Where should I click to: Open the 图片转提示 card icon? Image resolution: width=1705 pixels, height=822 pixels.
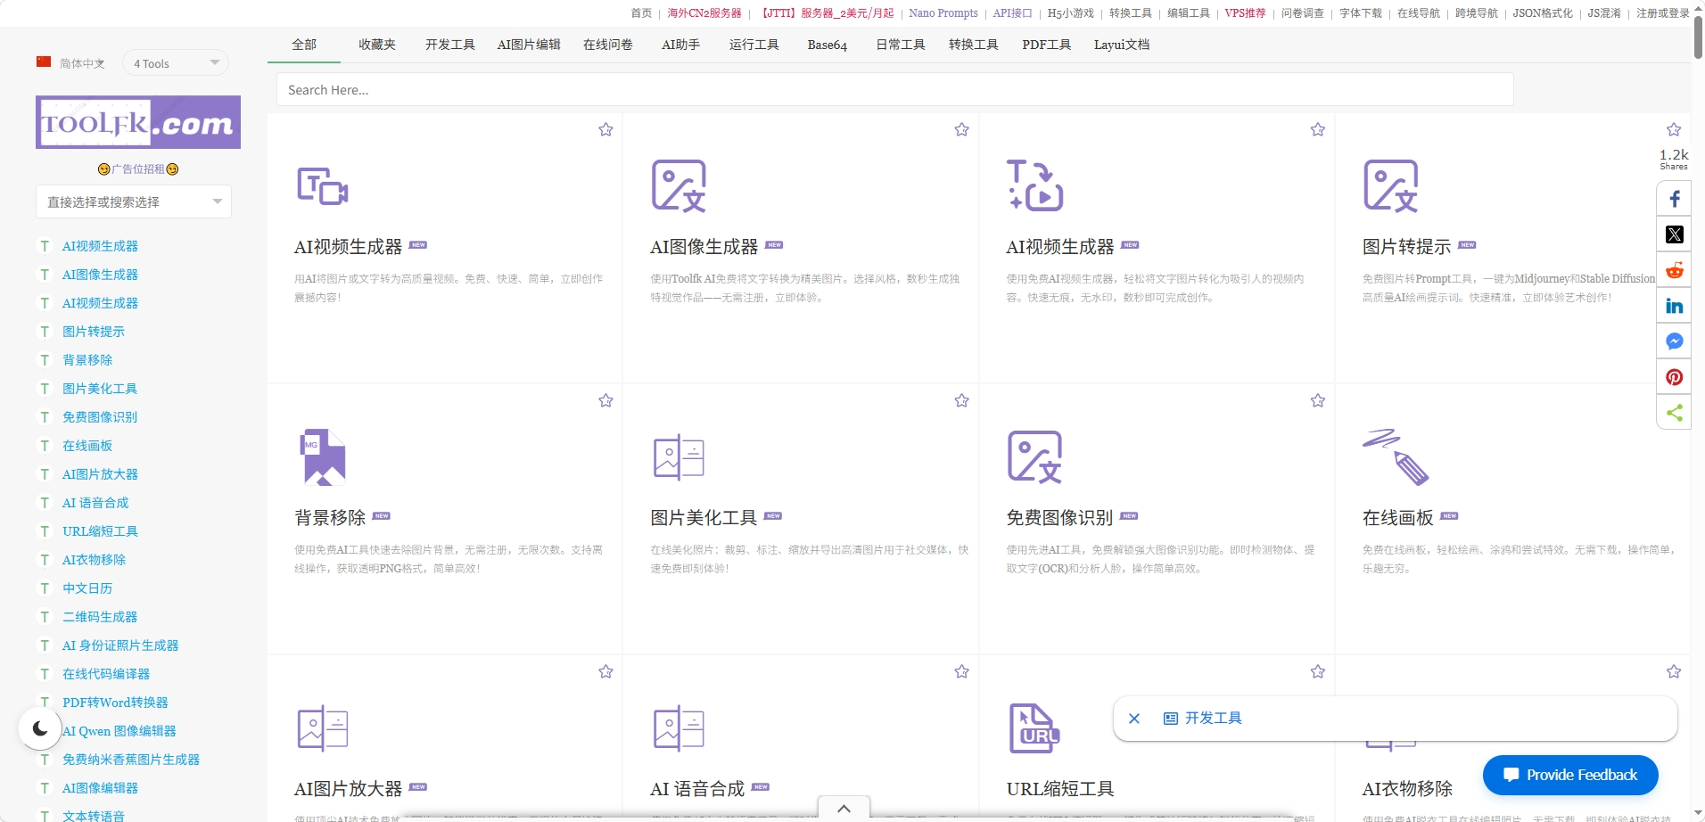tap(1390, 185)
